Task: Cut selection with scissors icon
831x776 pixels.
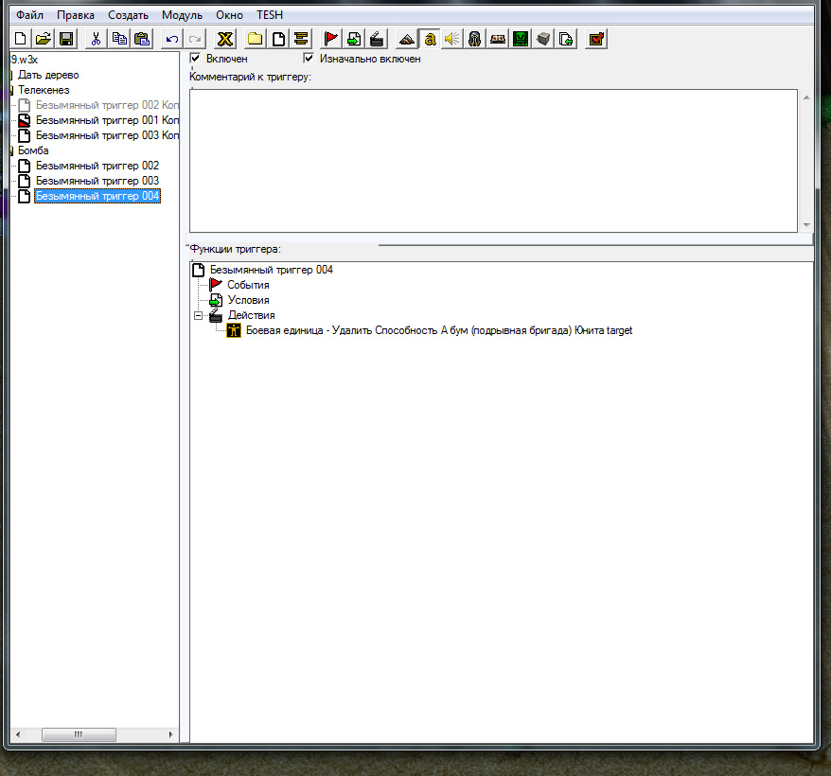Action: 96,39
